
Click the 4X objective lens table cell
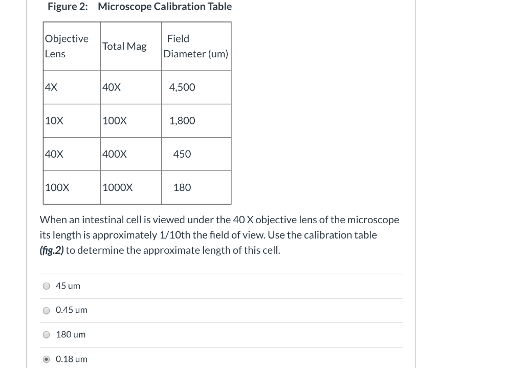50,87
